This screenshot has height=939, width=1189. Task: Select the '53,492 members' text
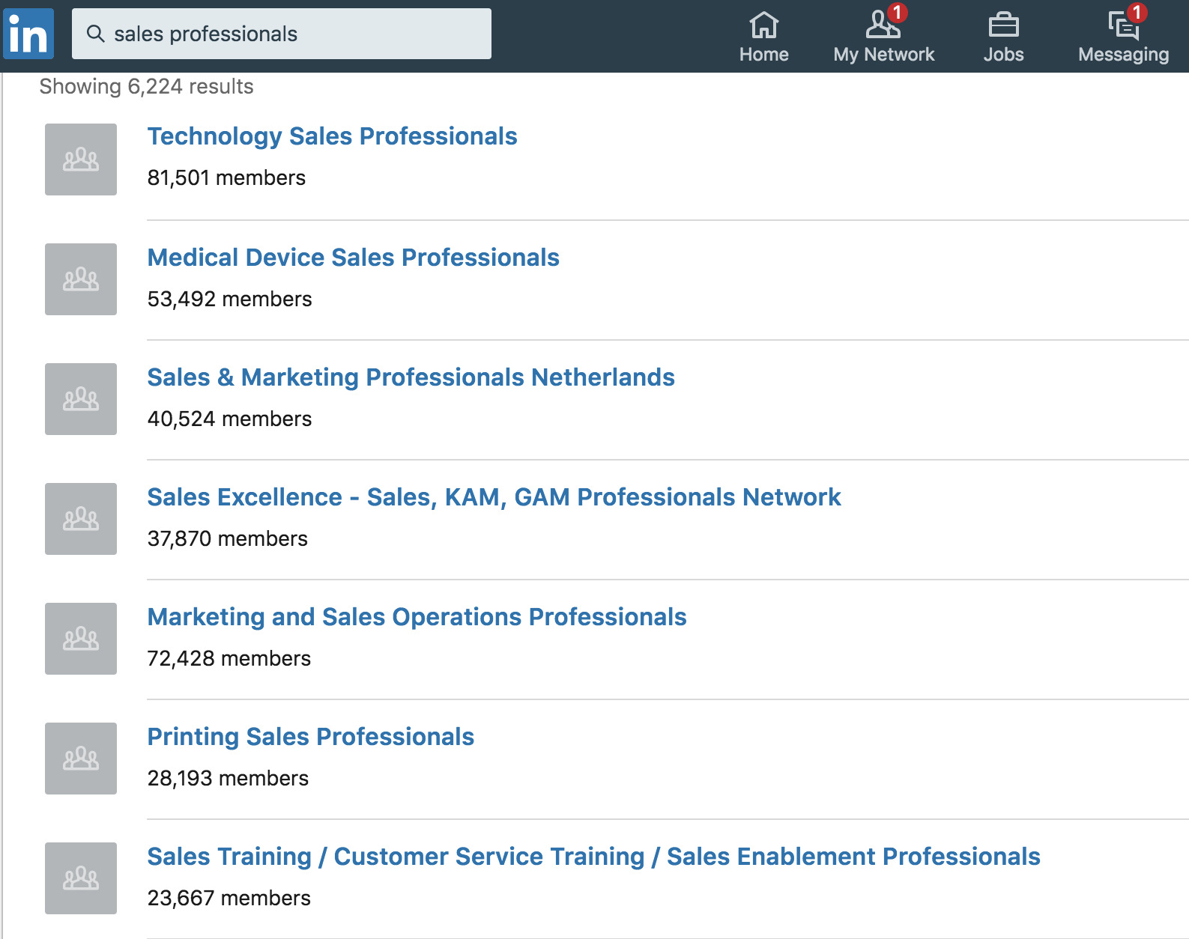pos(229,299)
